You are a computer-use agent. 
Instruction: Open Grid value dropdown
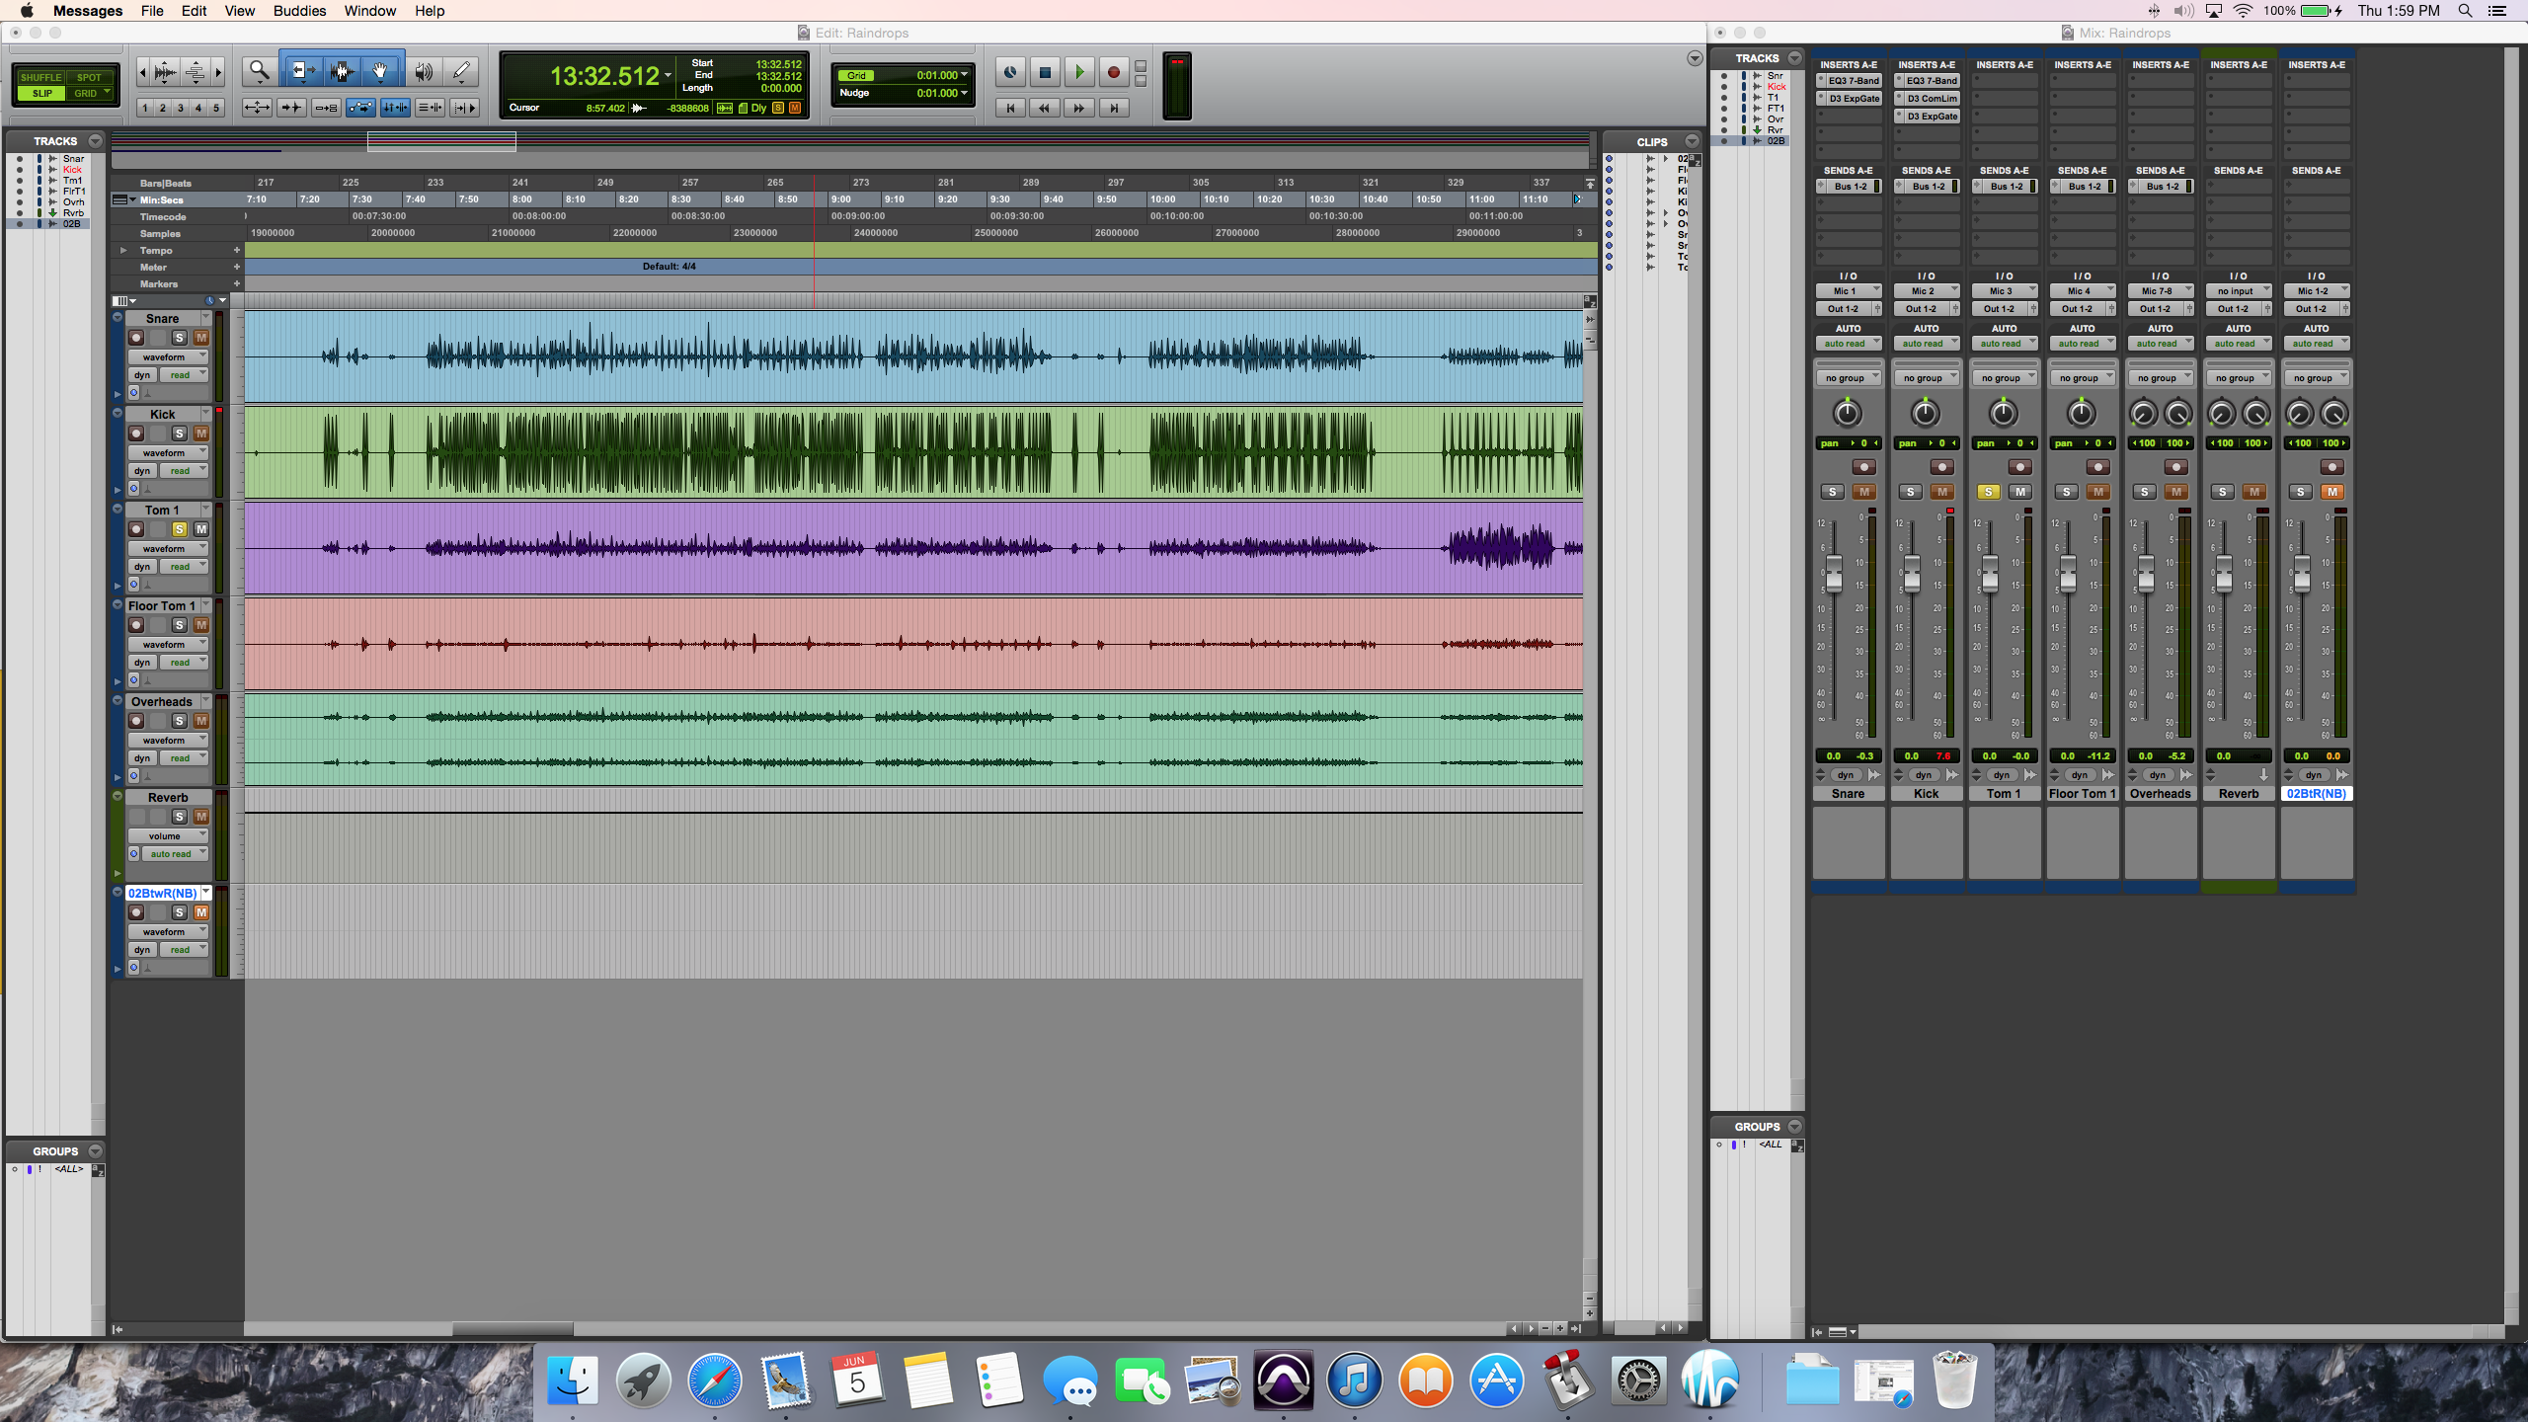(x=964, y=75)
